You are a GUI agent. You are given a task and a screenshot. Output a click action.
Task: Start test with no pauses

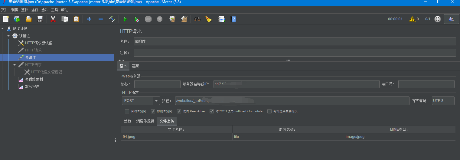pos(137,19)
